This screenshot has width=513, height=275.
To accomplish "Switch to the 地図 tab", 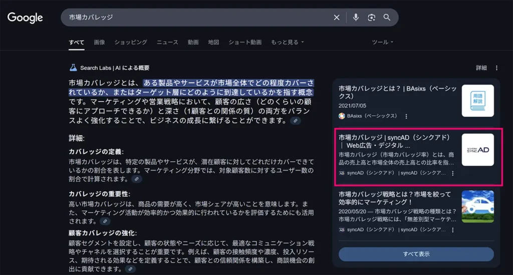I will click(x=213, y=42).
